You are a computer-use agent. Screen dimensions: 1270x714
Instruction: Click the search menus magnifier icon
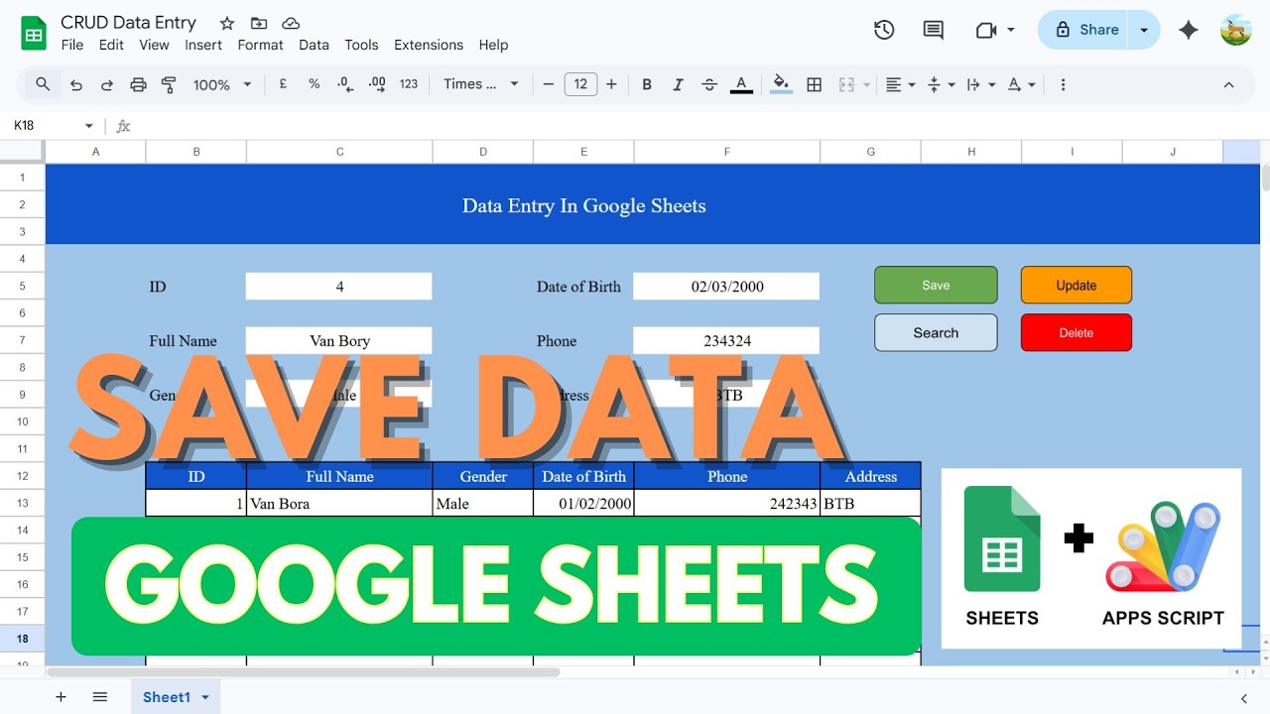(x=43, y=84)
